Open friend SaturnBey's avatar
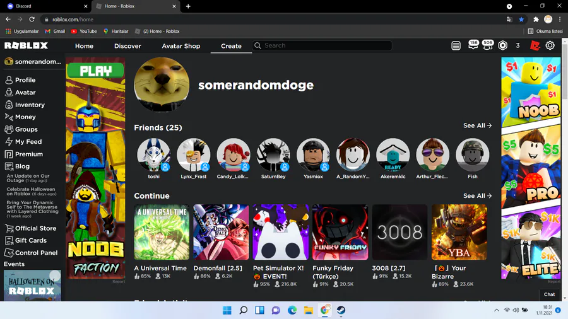The height and width of the screenshot is (319, 568). pos(273,155)
